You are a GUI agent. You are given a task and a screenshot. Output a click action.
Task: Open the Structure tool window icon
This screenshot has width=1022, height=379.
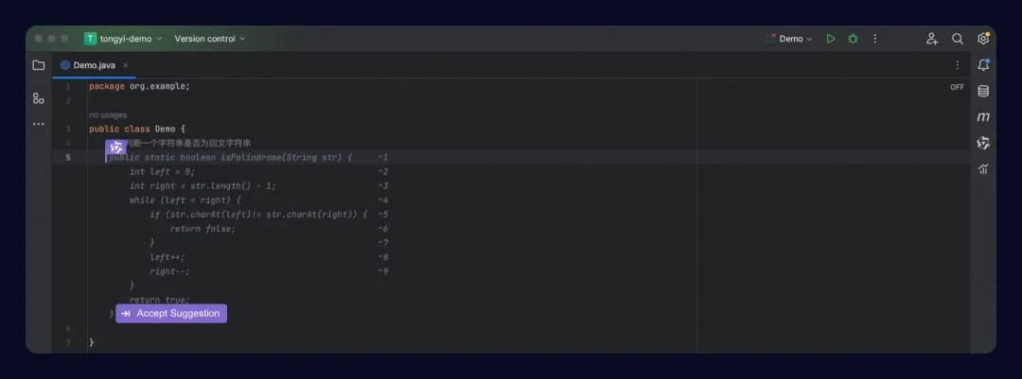pos(39,98)
